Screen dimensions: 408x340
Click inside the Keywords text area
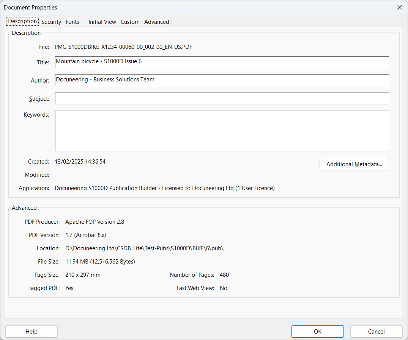222,131
